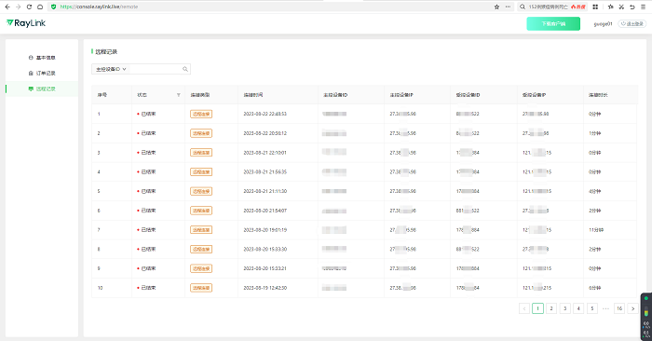652x341 pixels.
Task: Click the undo arrow icon in toolbar
Action: tap(632, 7)
